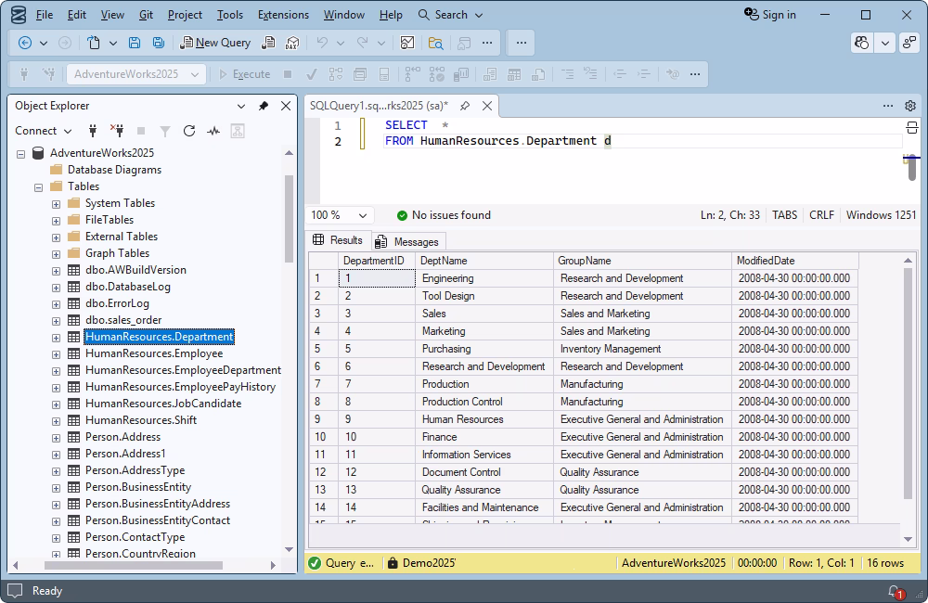Open the Copilot icon at top right
This screenshot has height=603, width=928.
point(862,43)
